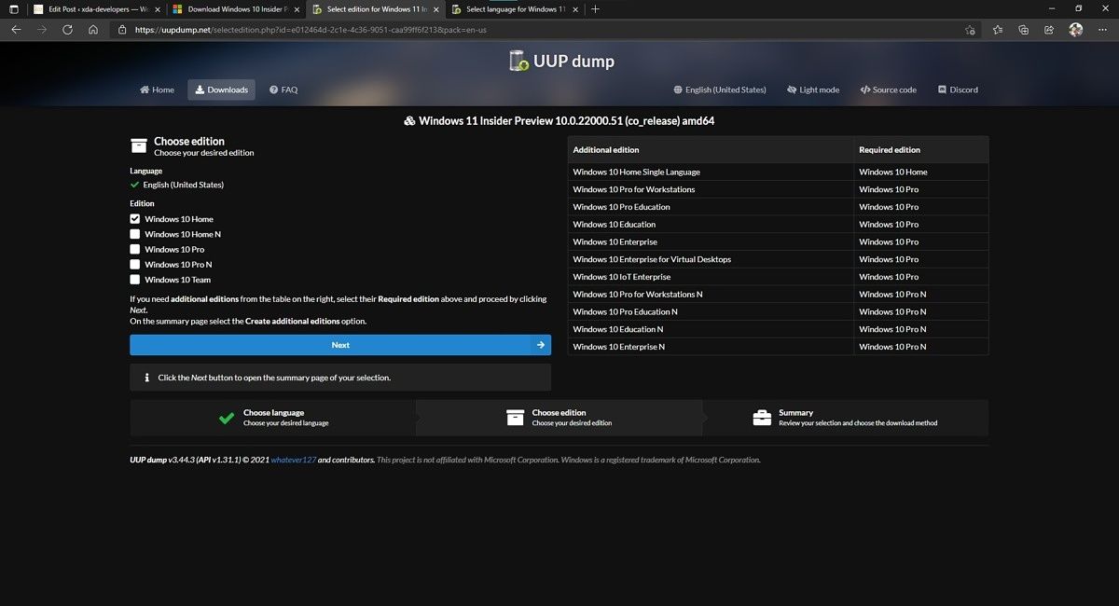Click the Windows 11 Insider Preview build heading
This screenshot has width=1119, height=606.
point(559,121)
